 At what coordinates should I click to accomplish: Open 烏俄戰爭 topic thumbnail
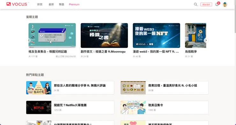195,35
